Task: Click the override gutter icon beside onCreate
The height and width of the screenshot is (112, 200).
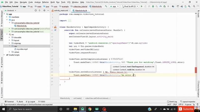Action: (x=55, y=30)
